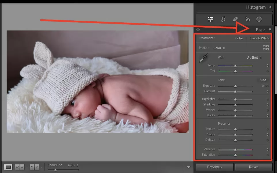Click the Shadows slider handle

pyautogui.click(x=235, y=105)
